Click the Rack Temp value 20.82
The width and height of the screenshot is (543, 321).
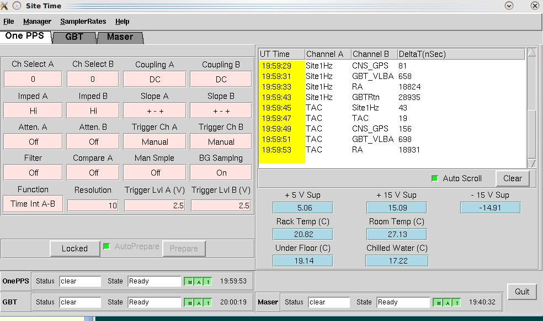pos(303,234)
